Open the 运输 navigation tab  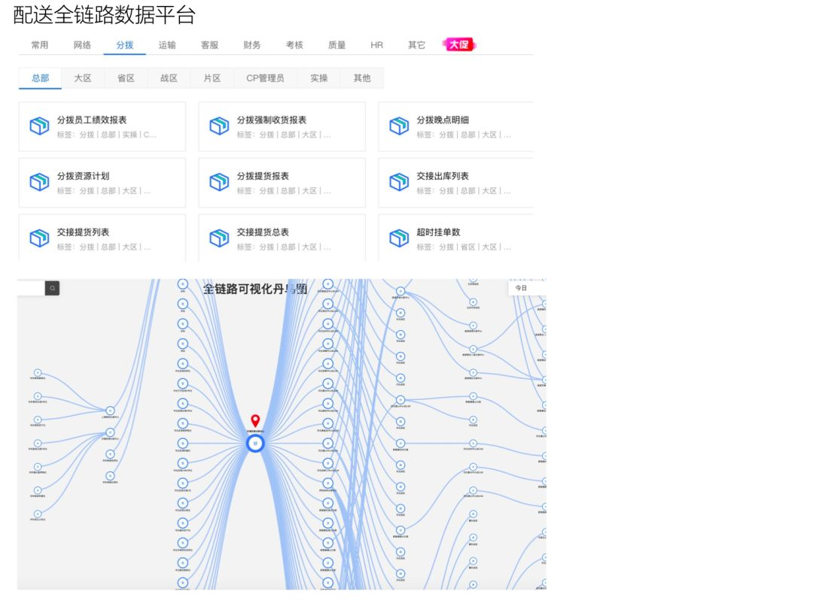pos(167,45)
